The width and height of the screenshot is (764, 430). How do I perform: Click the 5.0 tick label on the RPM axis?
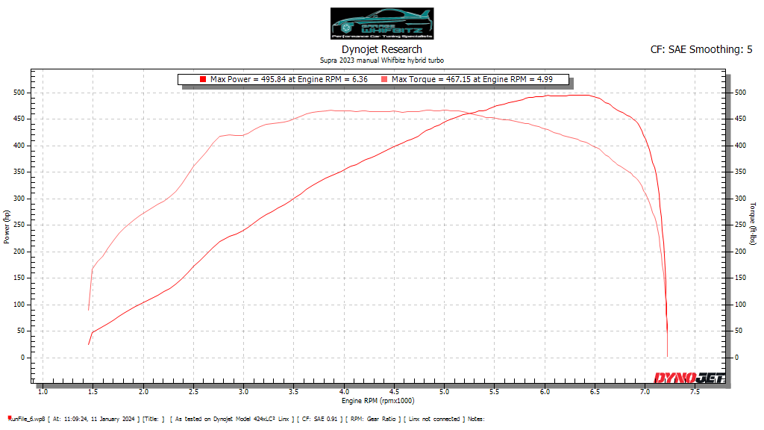click(445, 391)
